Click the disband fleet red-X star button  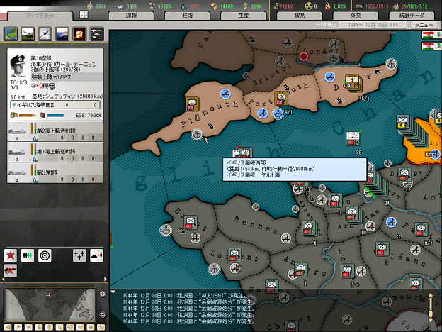pos(11,255)
